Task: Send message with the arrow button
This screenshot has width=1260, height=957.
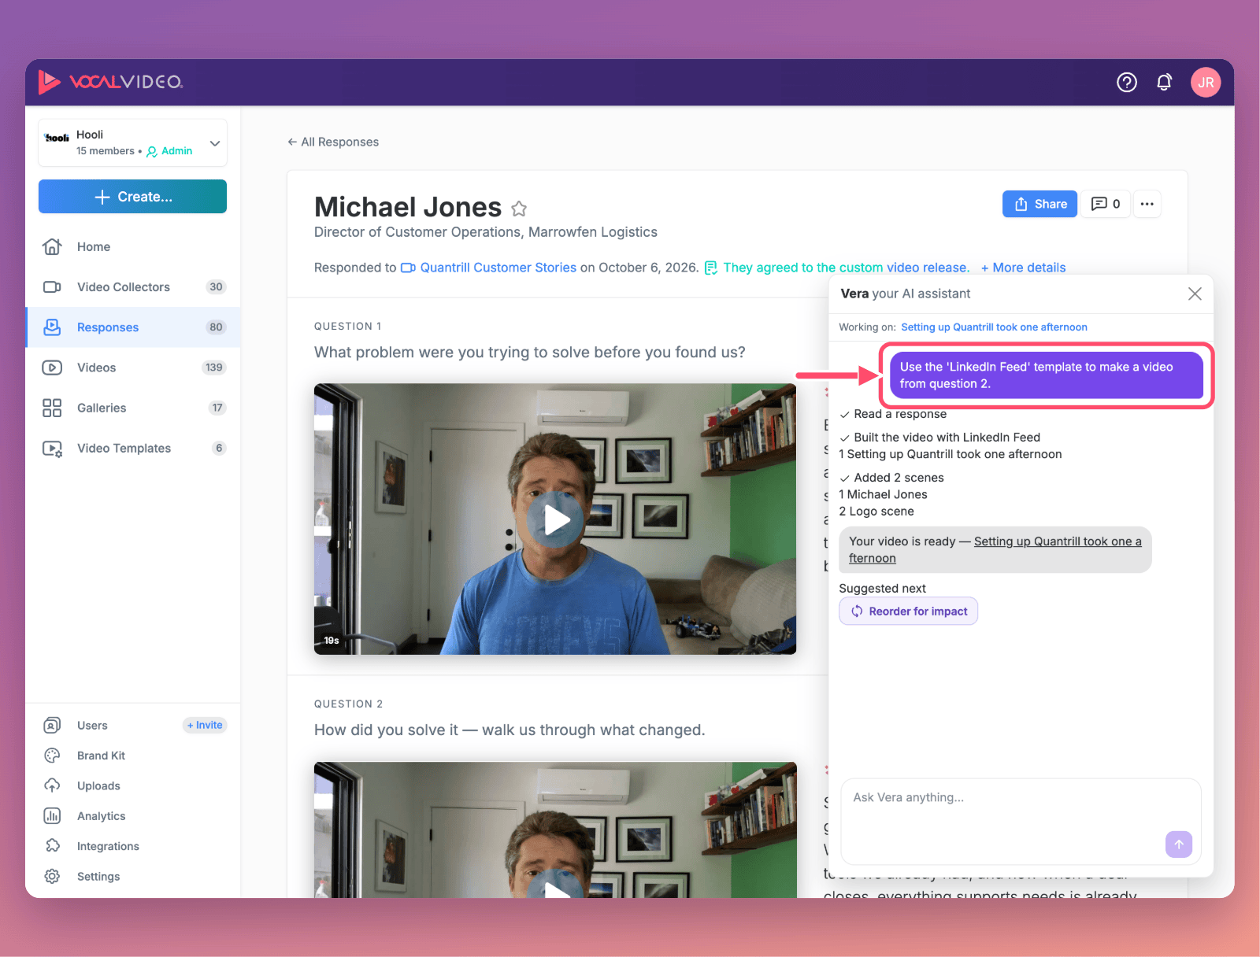Action: click(1179, 844)
